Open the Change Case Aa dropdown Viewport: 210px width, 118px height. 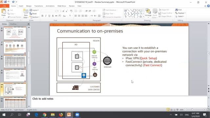pyautogui.click(x=65, y=16)
